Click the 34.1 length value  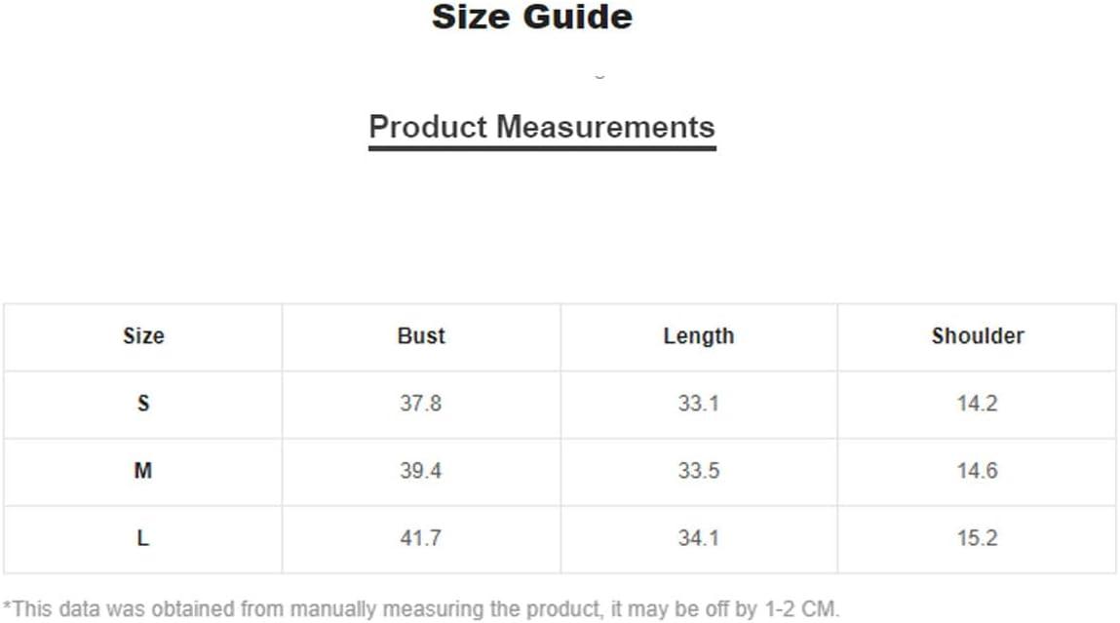coord(699,538)
